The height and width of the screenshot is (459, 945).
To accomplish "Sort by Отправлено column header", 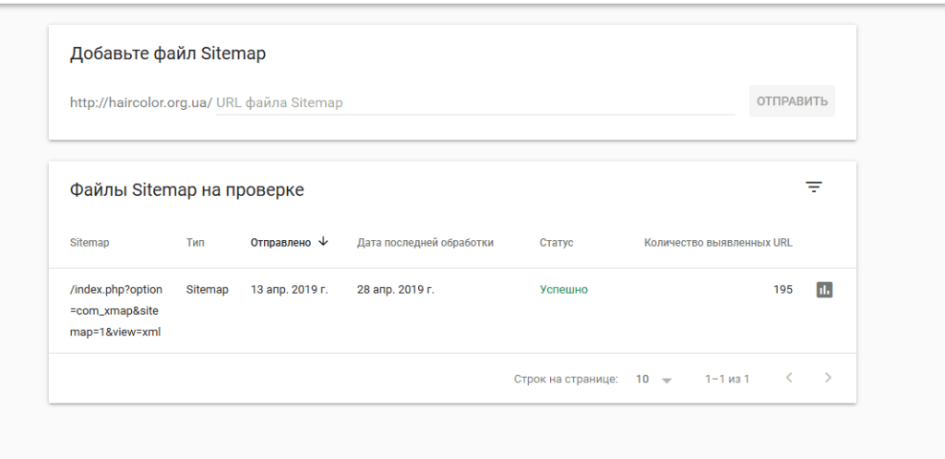I will coord(281,243).
